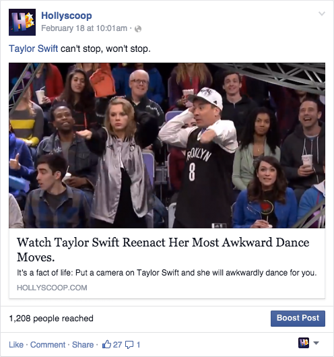Like this post

tap(16, 345)
